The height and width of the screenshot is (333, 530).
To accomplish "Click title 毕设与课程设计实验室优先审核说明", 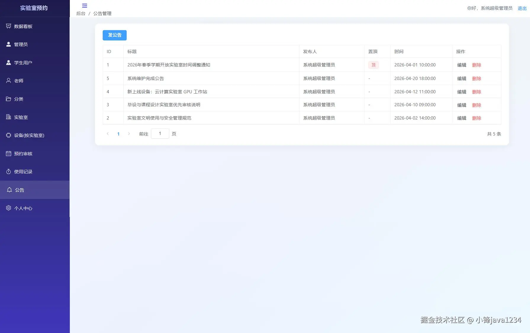I will coord(164,105).
